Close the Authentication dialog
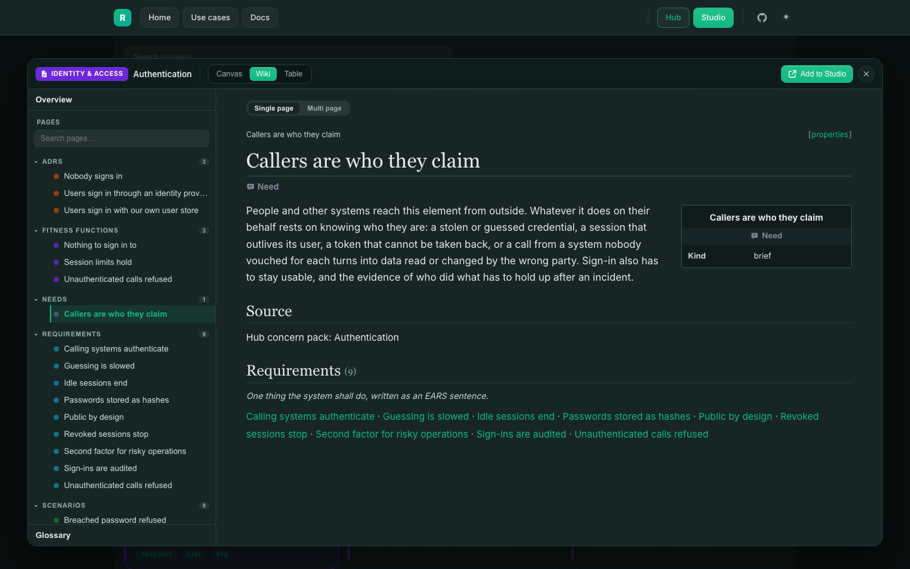910x569 pixels. click(866, 74)
